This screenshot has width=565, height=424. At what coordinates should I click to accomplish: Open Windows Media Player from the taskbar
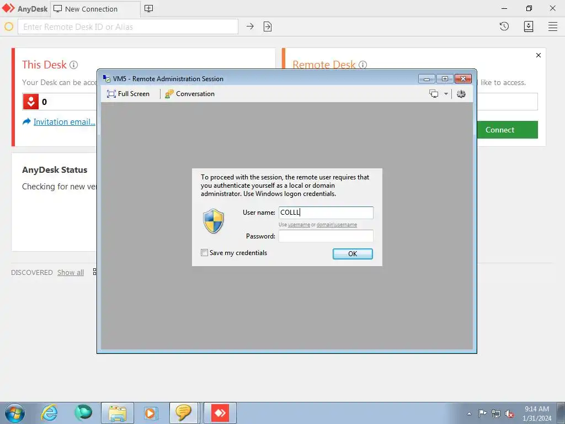point(150,413)
